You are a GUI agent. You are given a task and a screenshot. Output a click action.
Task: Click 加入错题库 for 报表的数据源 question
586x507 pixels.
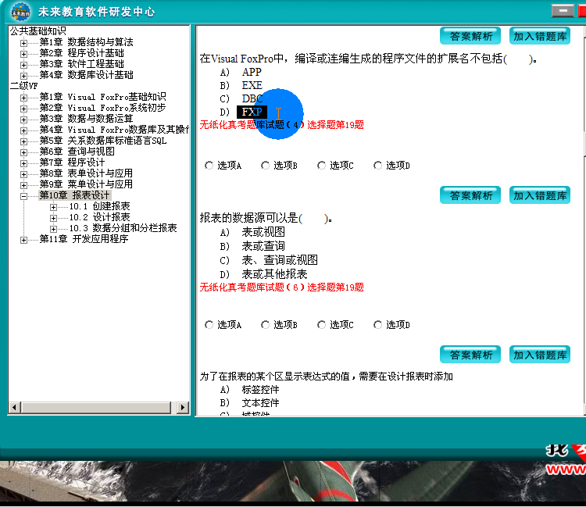[x=540, y=195]
